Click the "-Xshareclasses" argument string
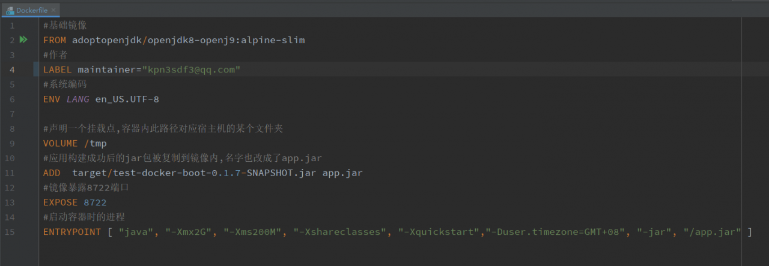Screen dimensions: 769x266 pos(339,232)
